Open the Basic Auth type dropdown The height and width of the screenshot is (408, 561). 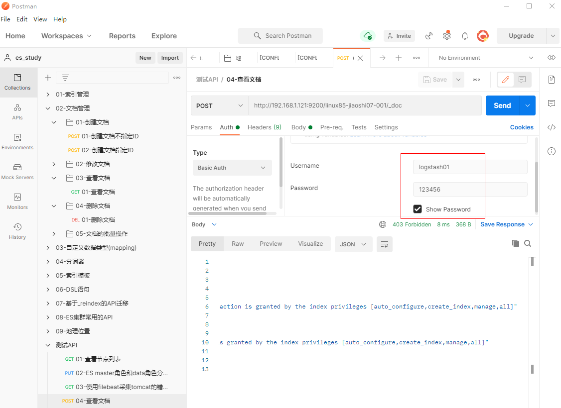[232, 168]
